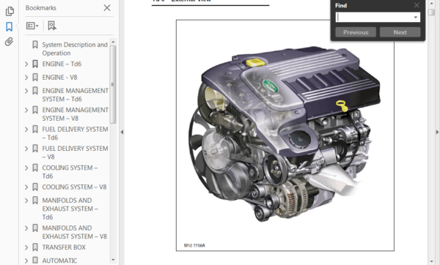Click bookmark icon beside System Description and Operation

[x=35, y=45]
